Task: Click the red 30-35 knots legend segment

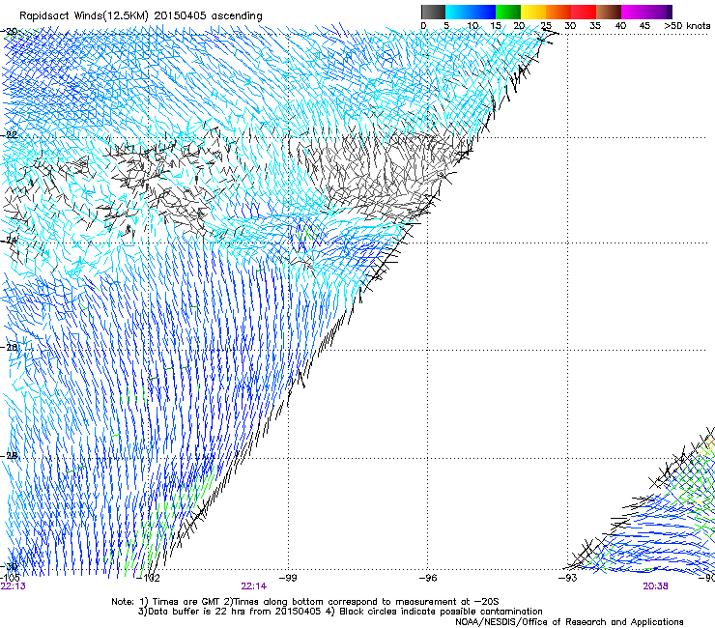Action: (x=584, y=12)
